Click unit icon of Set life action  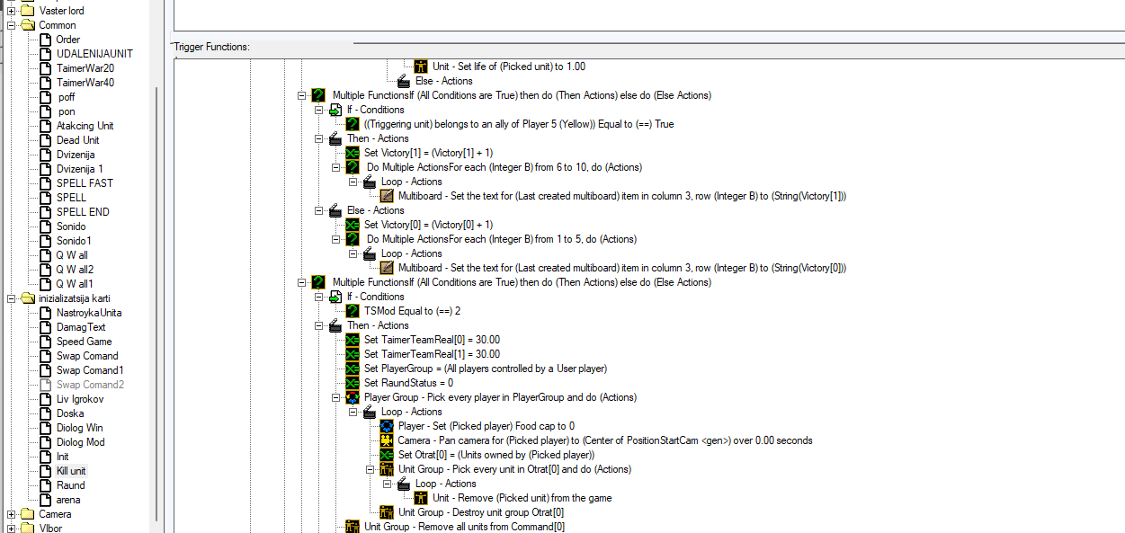421,67
